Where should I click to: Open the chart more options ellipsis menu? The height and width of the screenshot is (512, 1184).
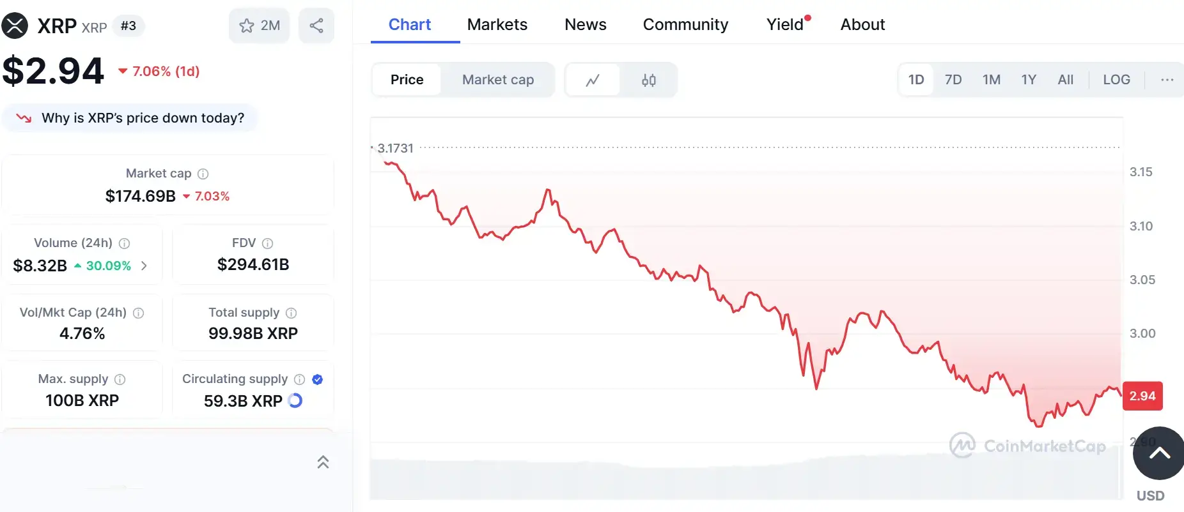1167,80
